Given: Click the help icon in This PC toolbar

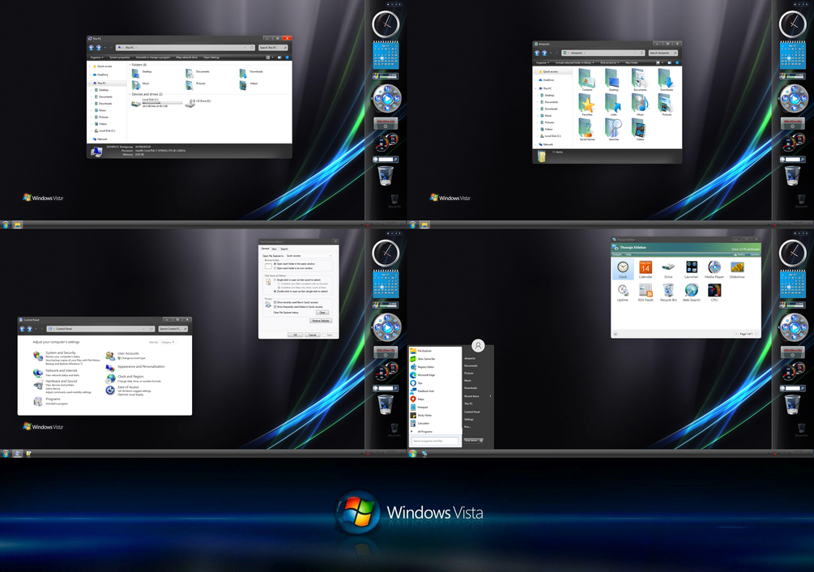Looking at the screenshot, I should [287, 58].
